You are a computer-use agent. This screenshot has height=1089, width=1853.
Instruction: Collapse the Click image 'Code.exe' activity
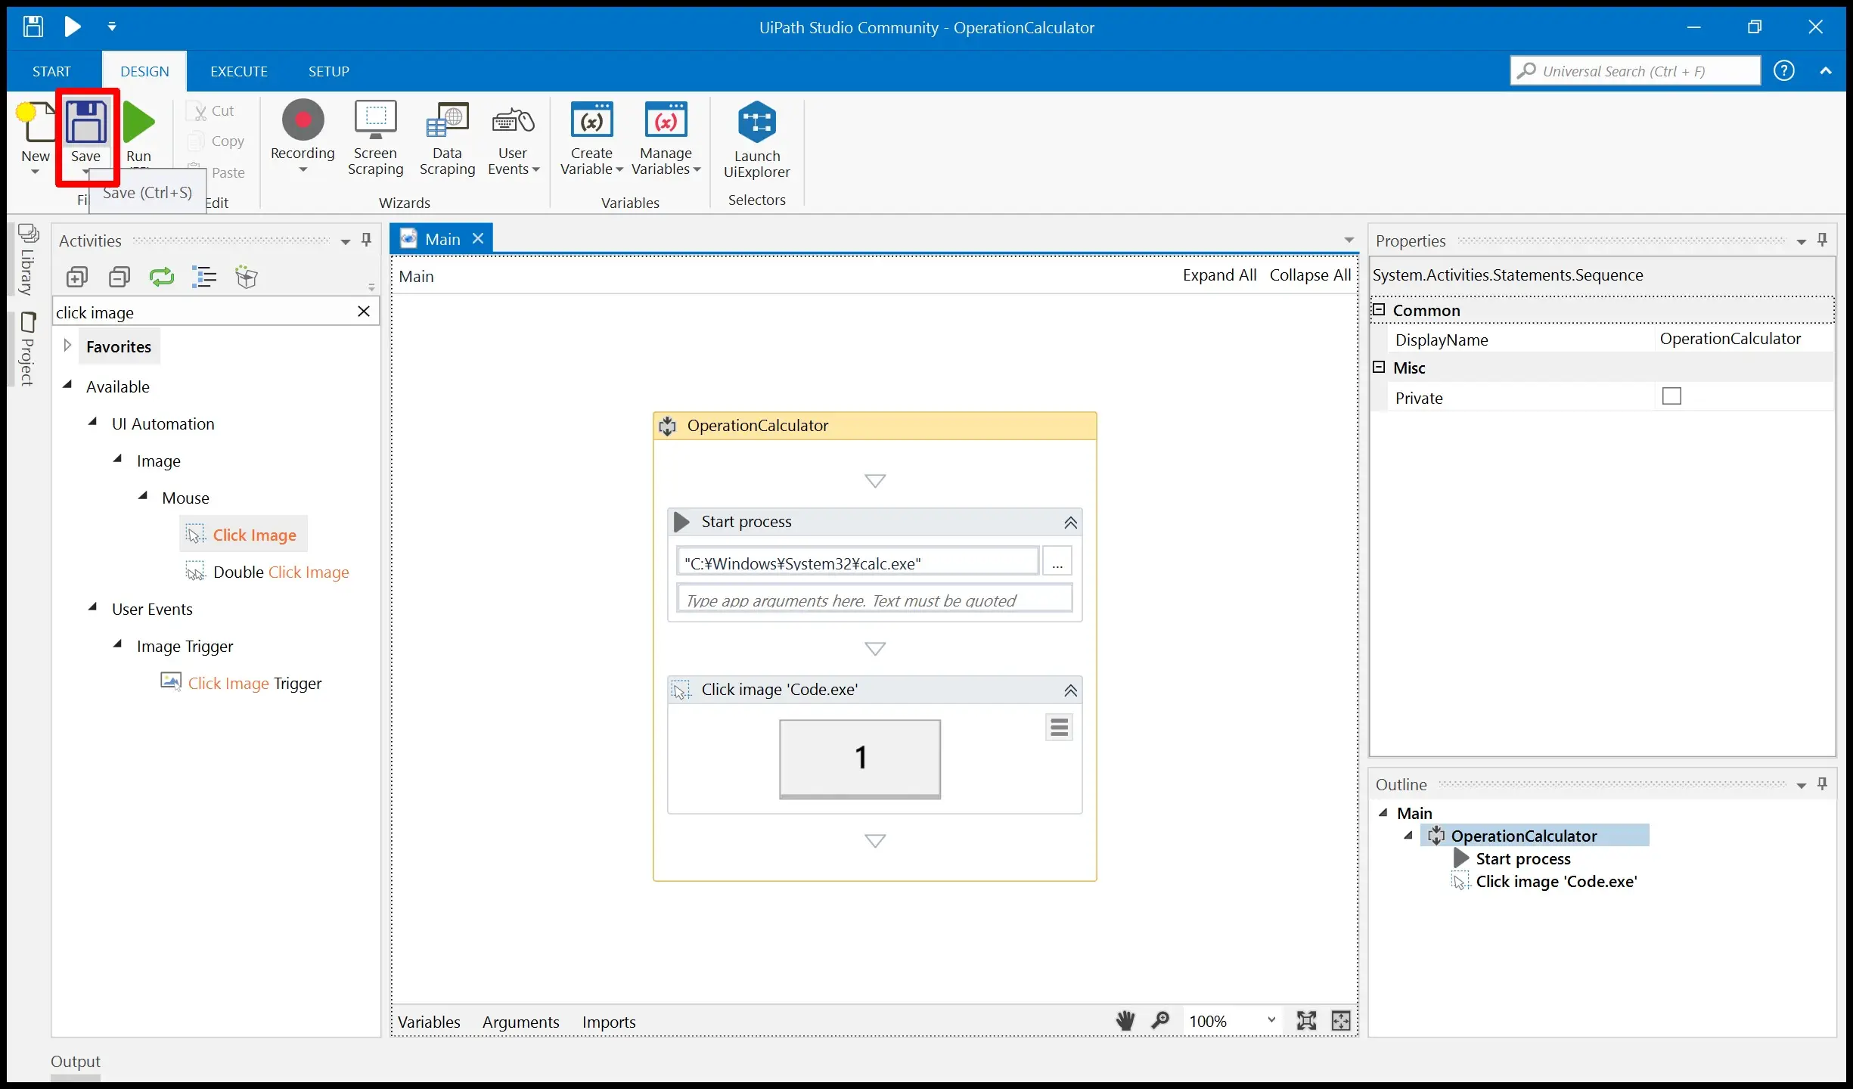(1071, 690)
